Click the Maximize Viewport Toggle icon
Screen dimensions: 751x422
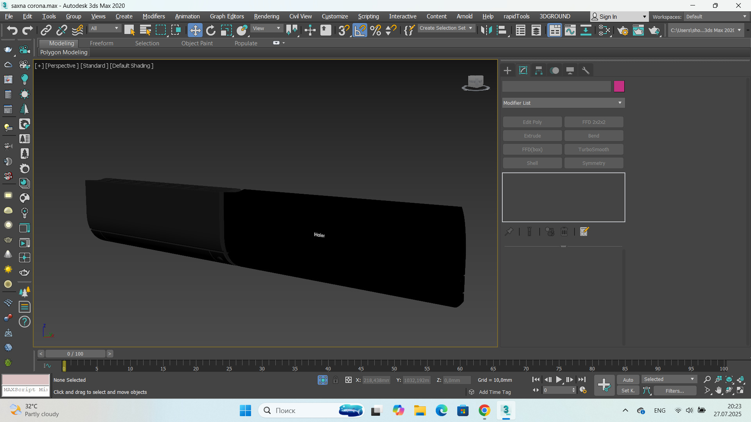tap(740, 390)
